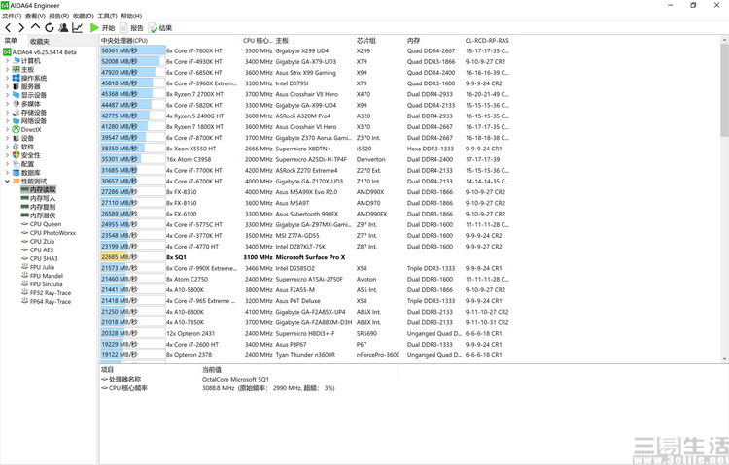The width and height of the screenshot is (729, 465).
Task: Sort by CL-RCD-RP-RAS column header
Action: 487,41
